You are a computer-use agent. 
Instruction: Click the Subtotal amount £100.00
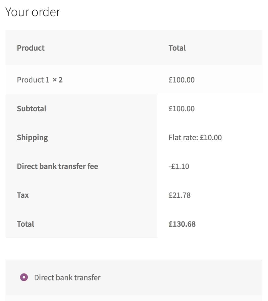[182, 109]
